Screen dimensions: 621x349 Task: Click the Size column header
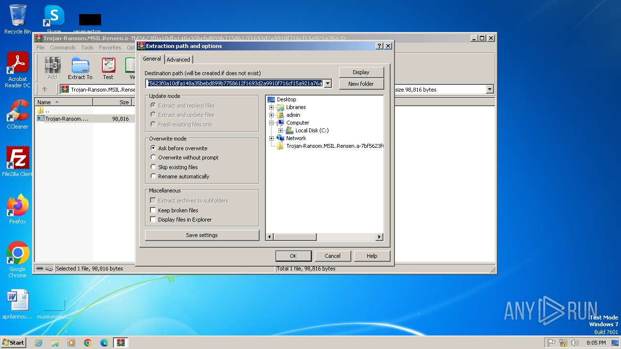[x=114, y=102]
